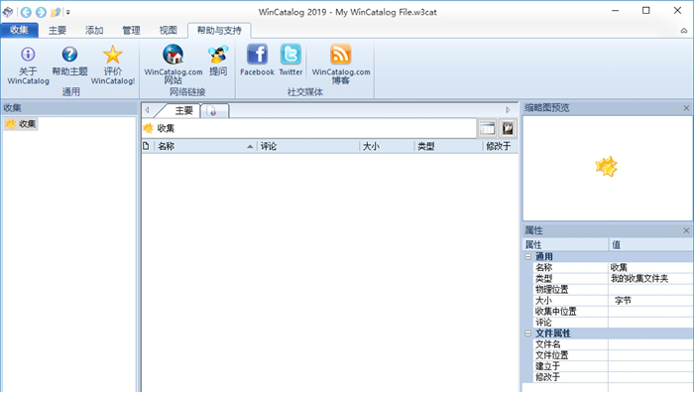Select the 名称 property row
Image resolution: width=694 pixels, height=407 pixels.
tap(613, 267)
